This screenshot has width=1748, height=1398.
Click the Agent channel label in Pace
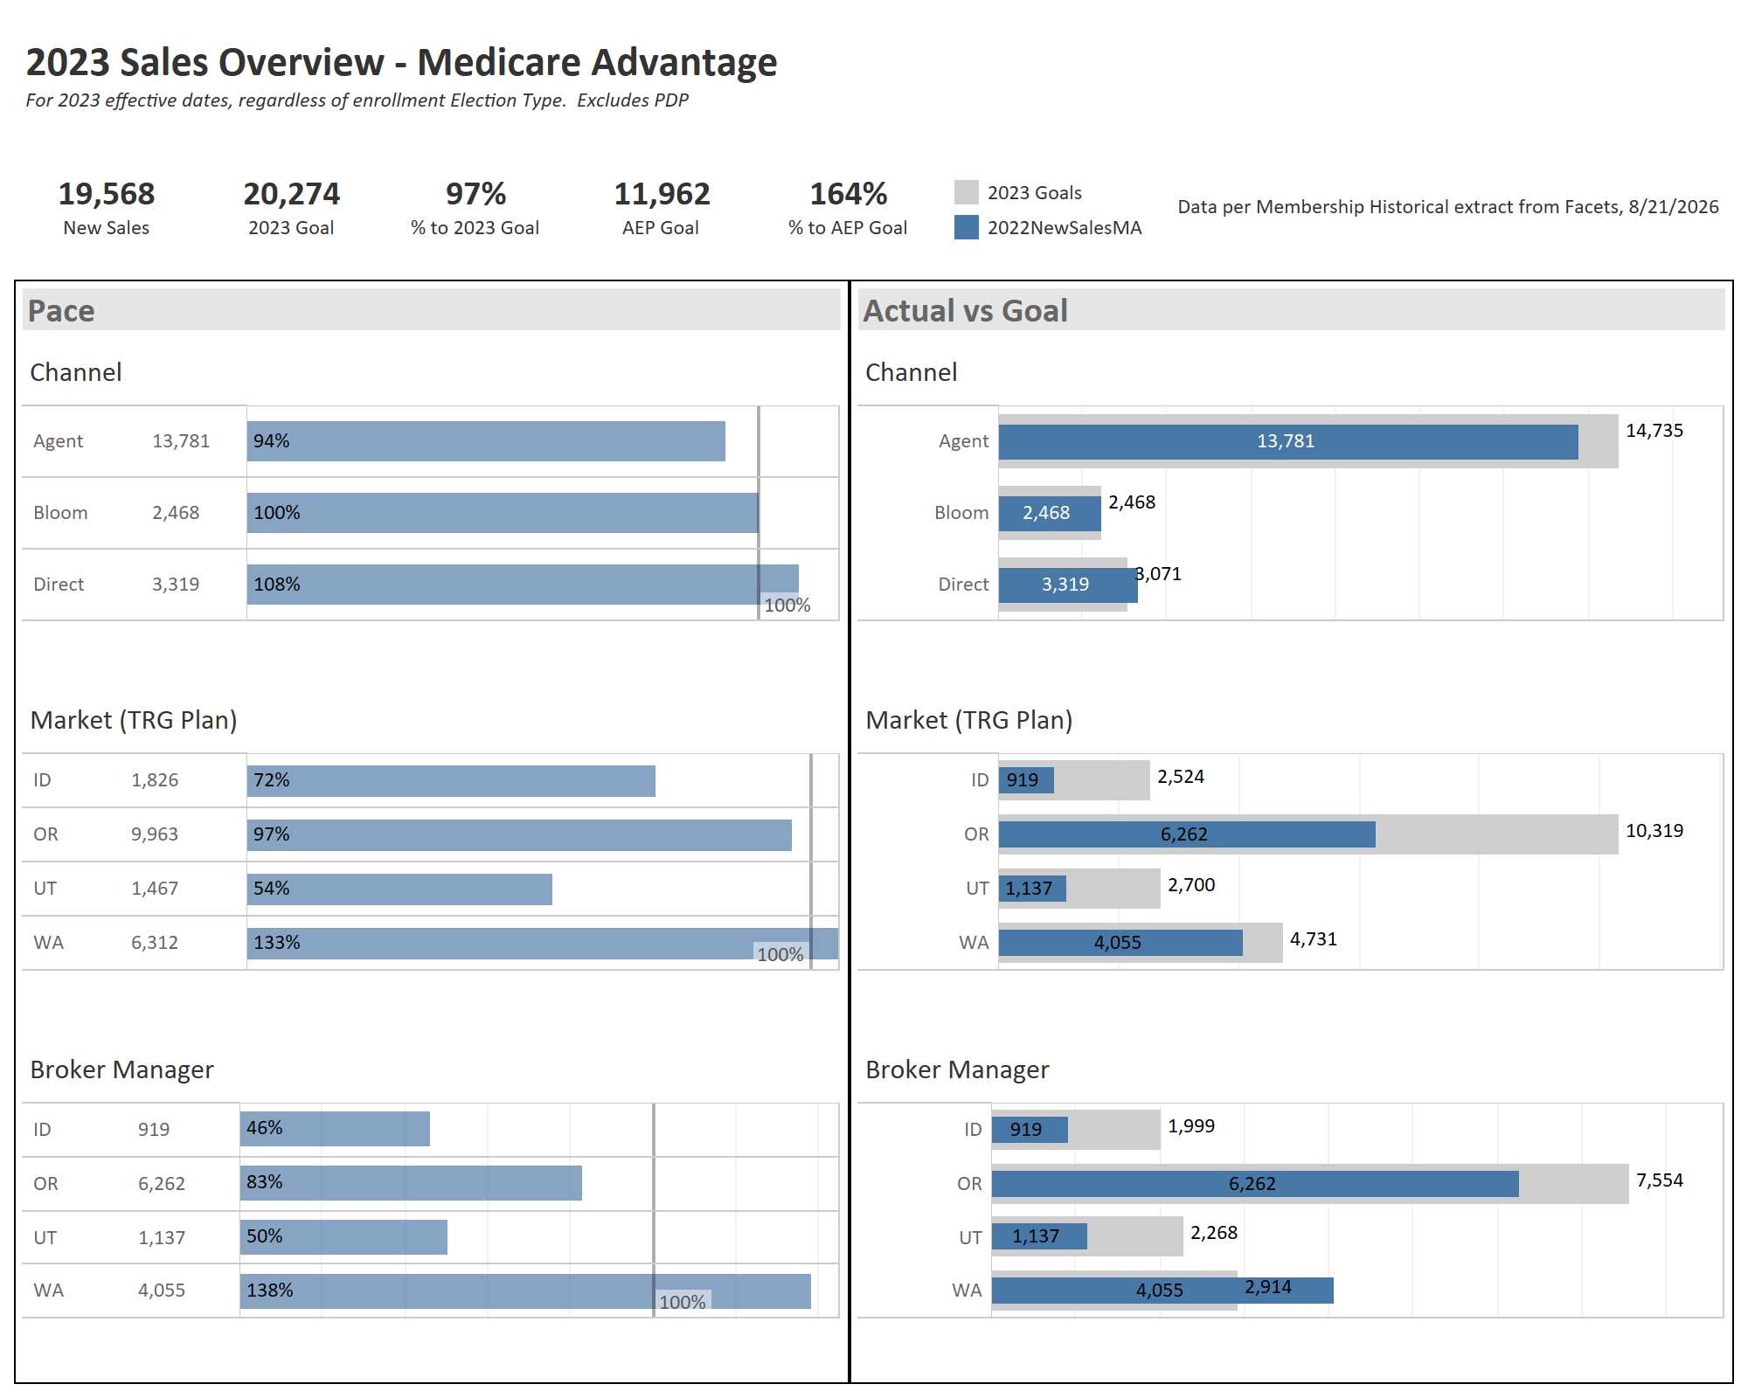[x=59, y=441]
